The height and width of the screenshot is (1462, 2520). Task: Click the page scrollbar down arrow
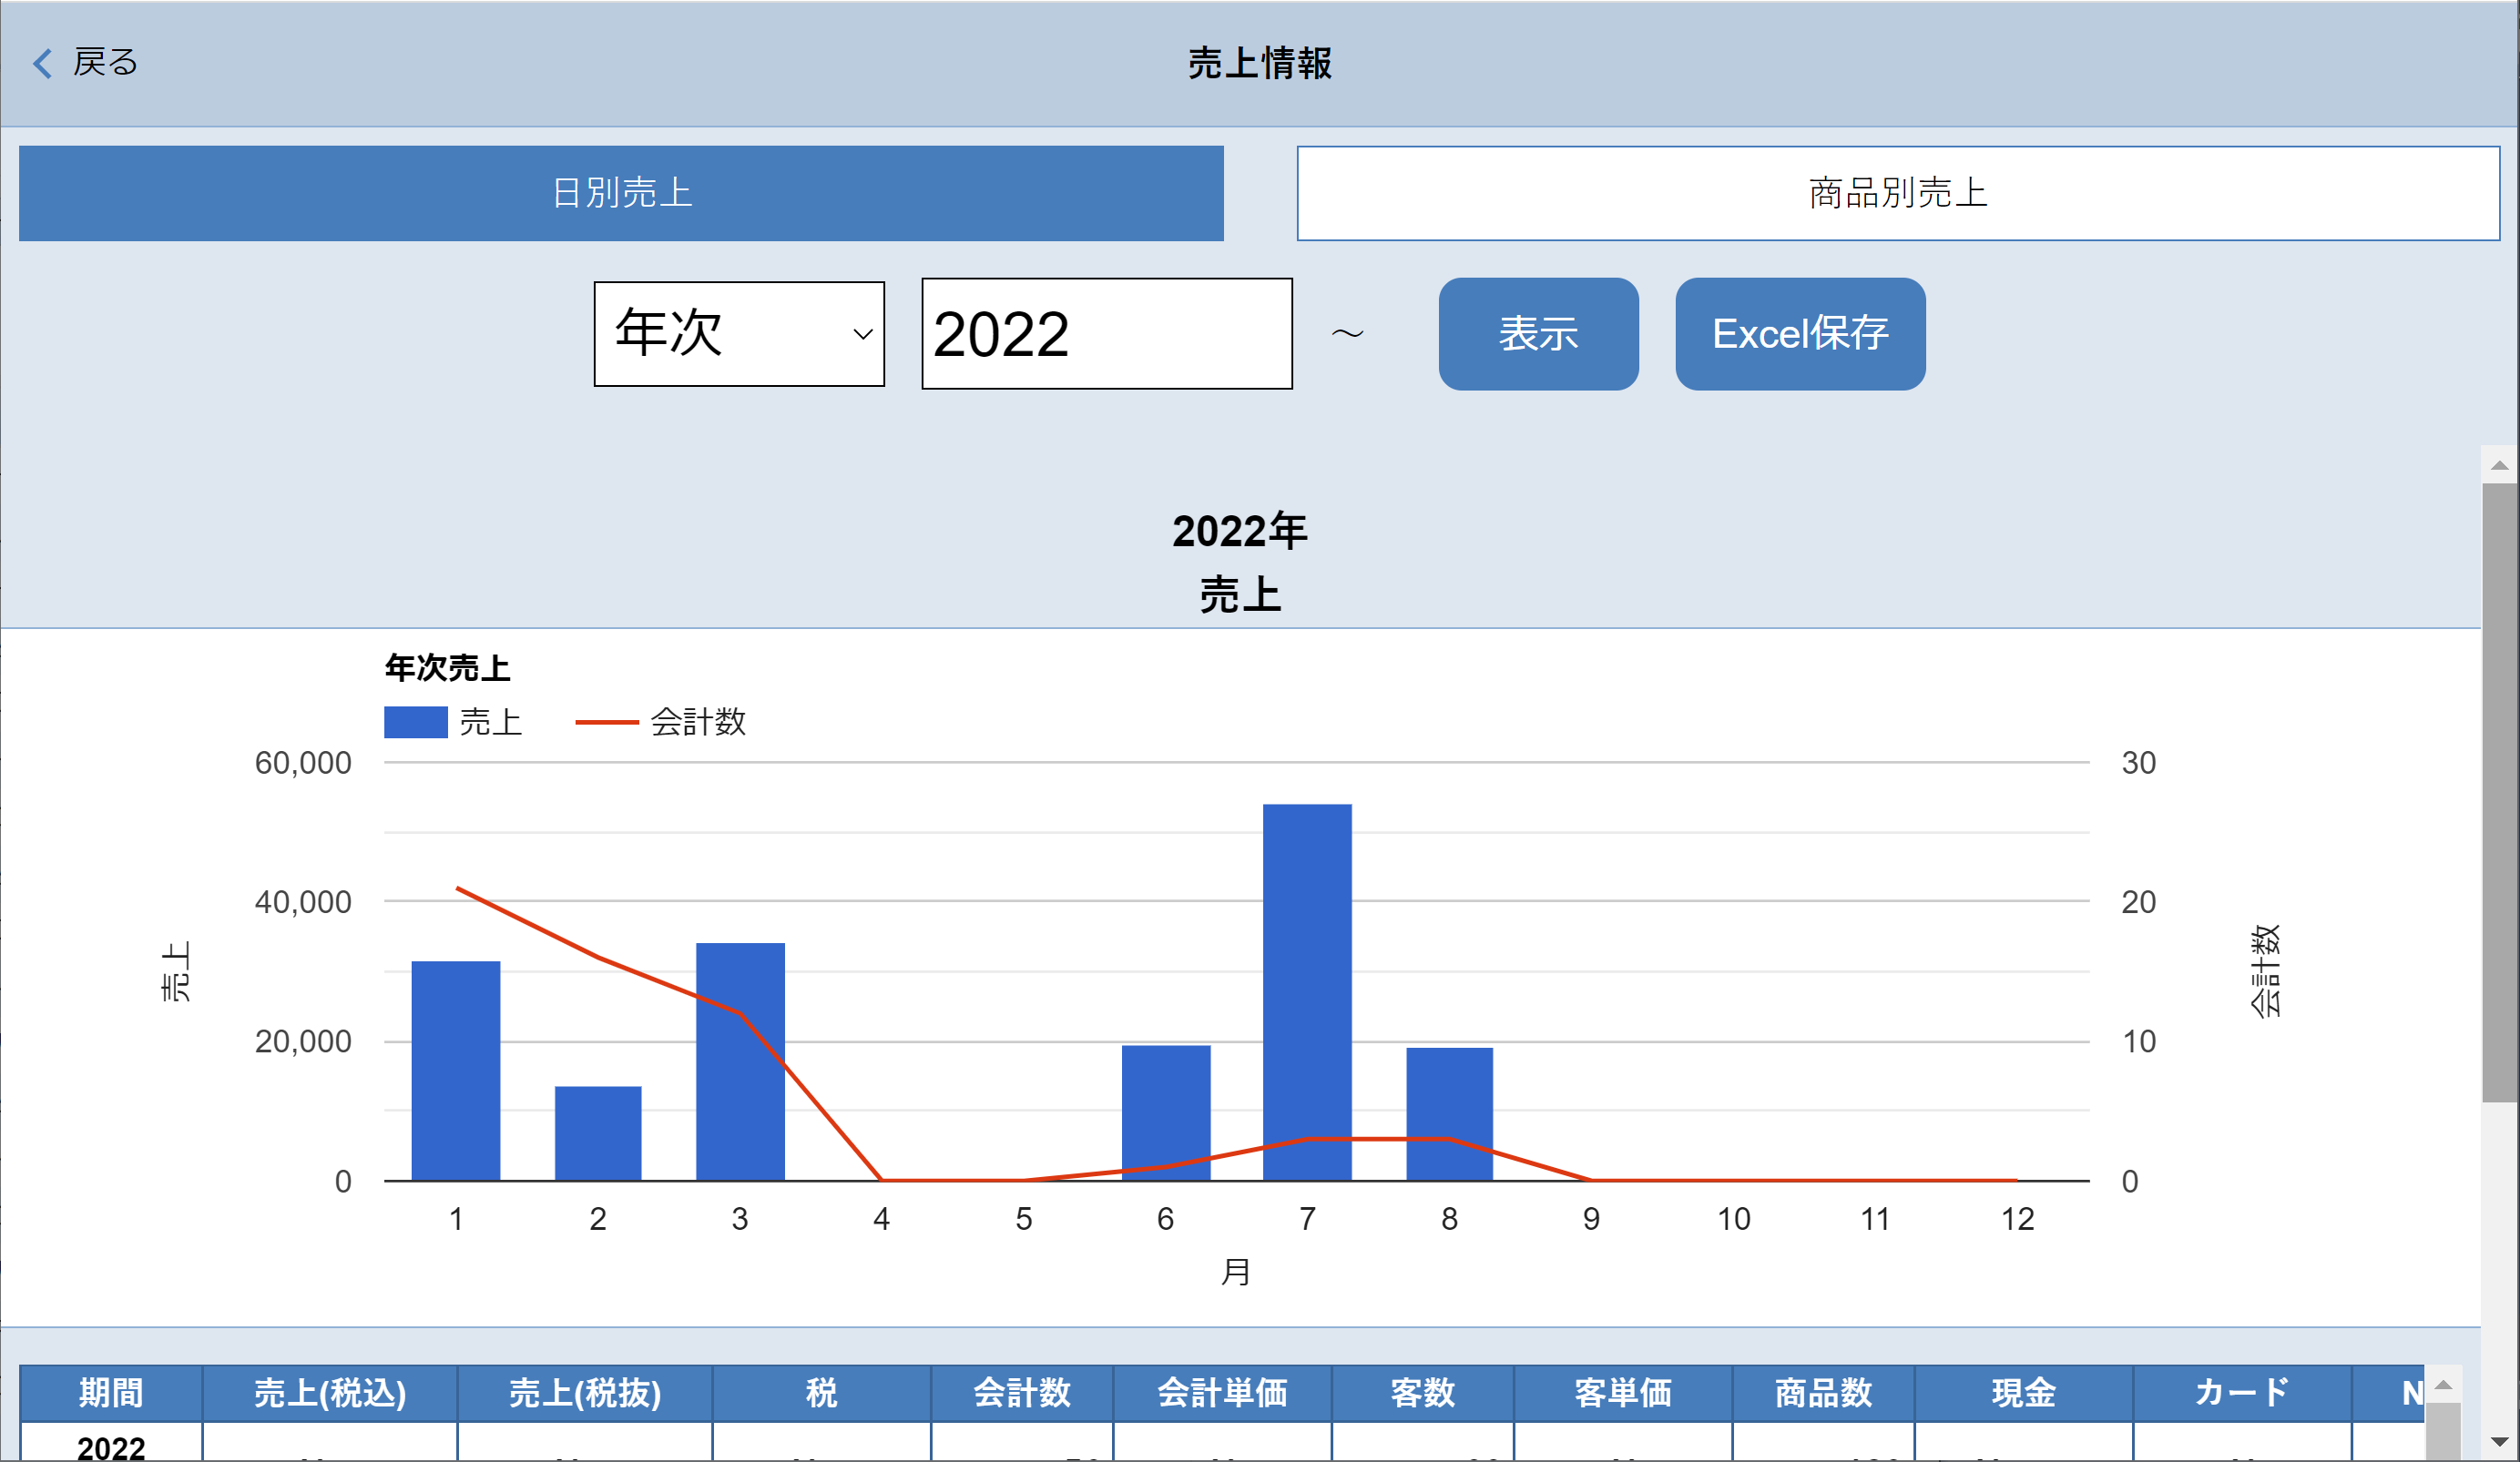(x=2499, y=1442)
